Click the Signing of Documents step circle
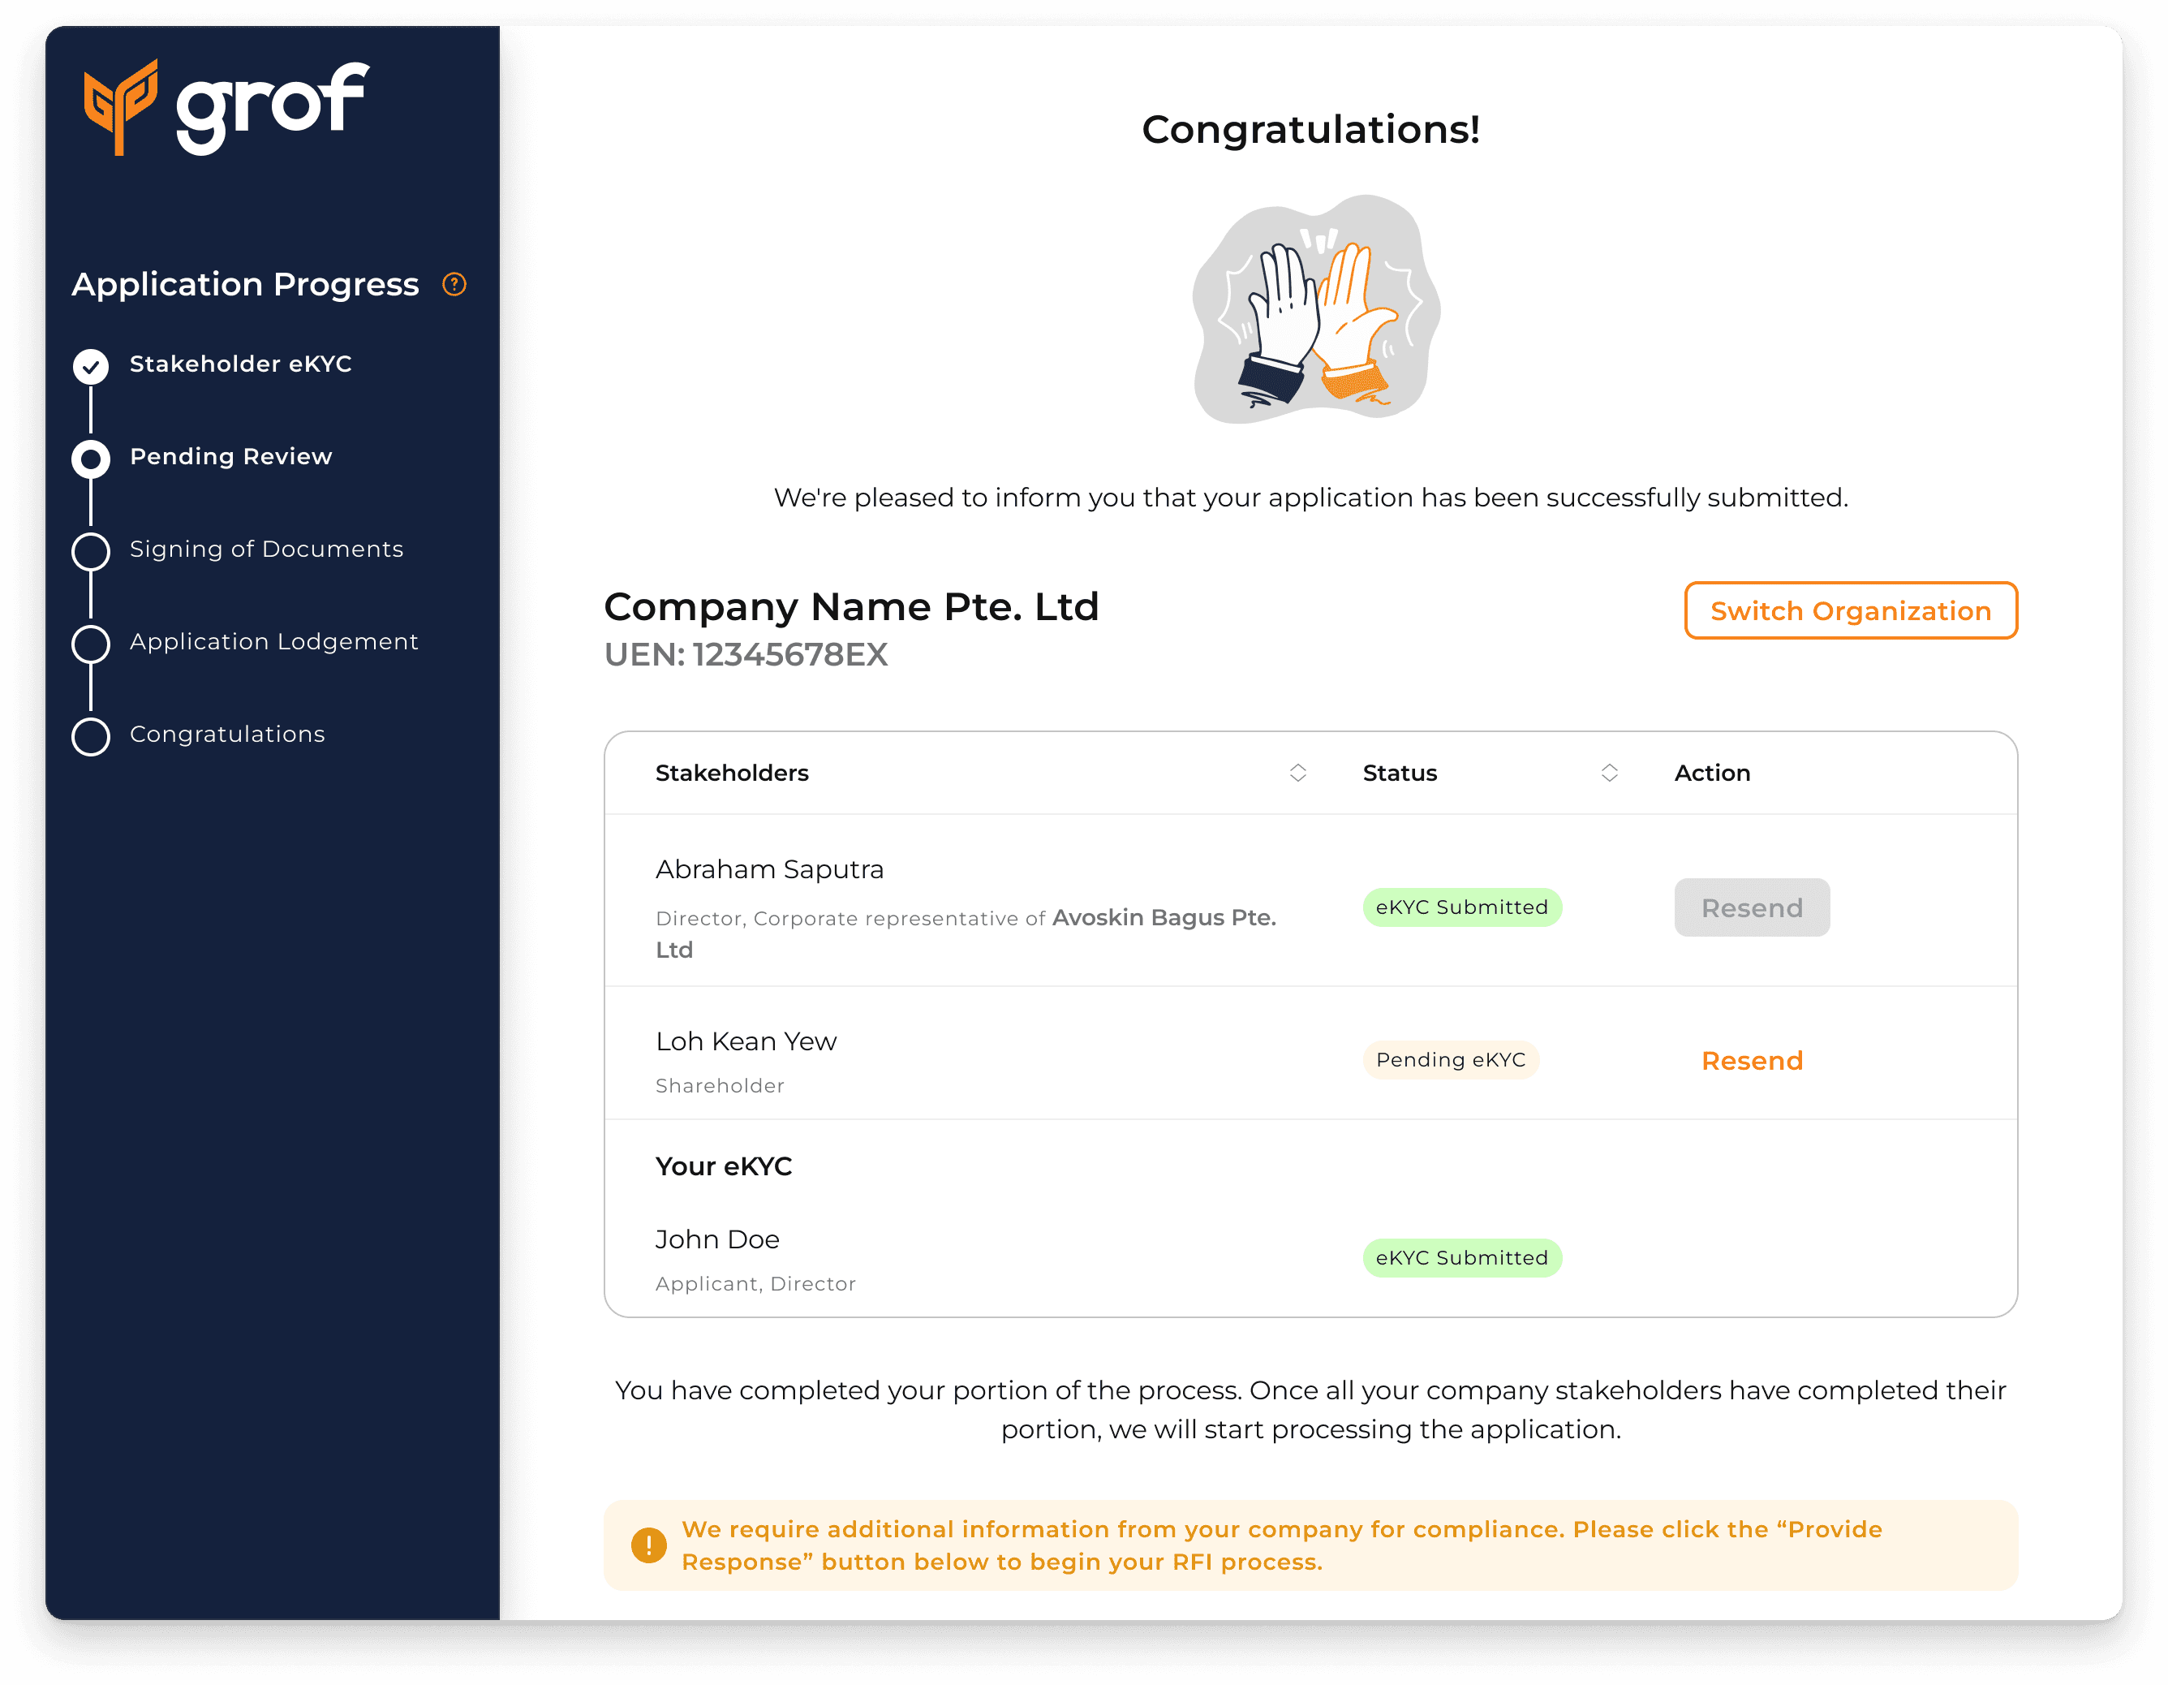The height and width of the screenshot is (1685, 2168). click(90, 551)
